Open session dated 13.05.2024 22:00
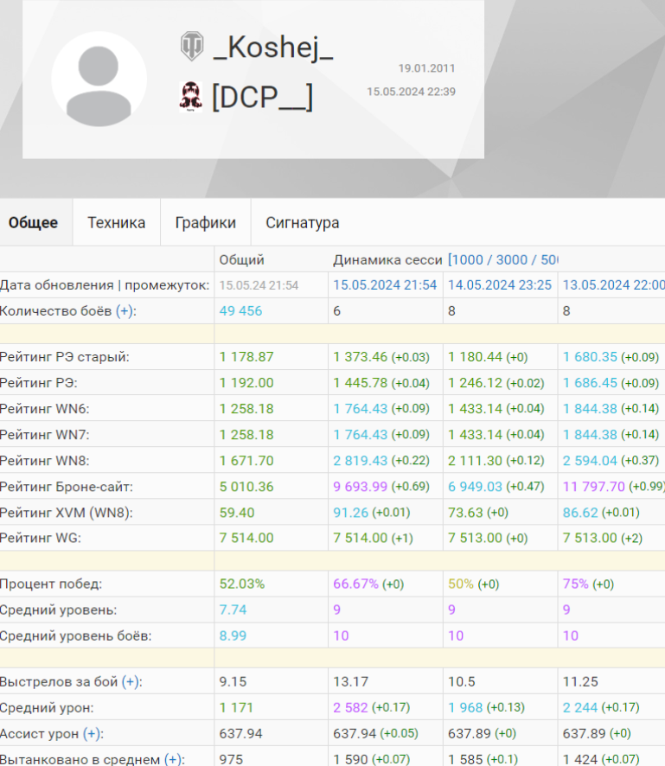 point(613,285)
